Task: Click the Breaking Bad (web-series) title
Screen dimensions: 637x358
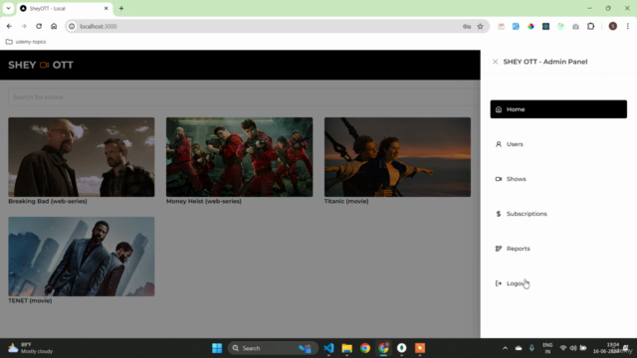Action: [48, 201]
